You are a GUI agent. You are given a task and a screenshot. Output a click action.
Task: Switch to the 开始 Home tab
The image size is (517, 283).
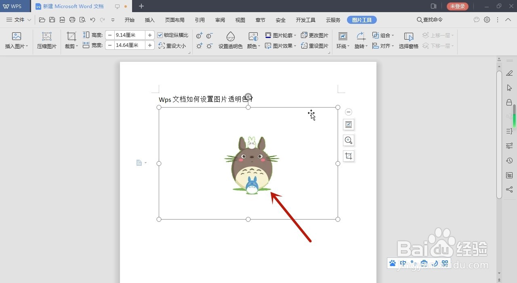tap(129, 20)
